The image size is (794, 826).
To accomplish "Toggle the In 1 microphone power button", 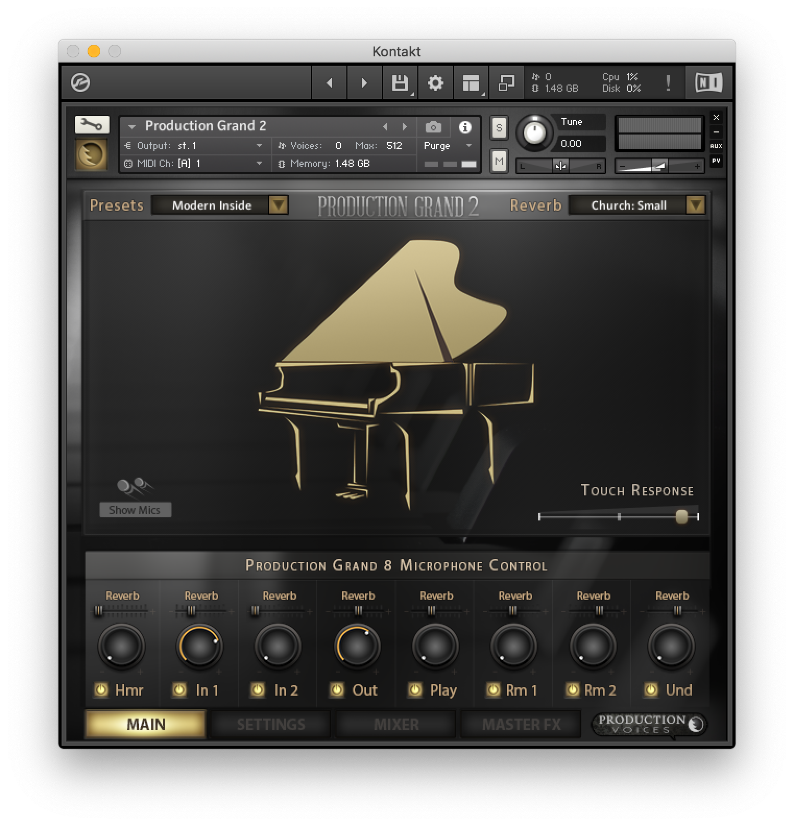I will (x=179, y=690).
